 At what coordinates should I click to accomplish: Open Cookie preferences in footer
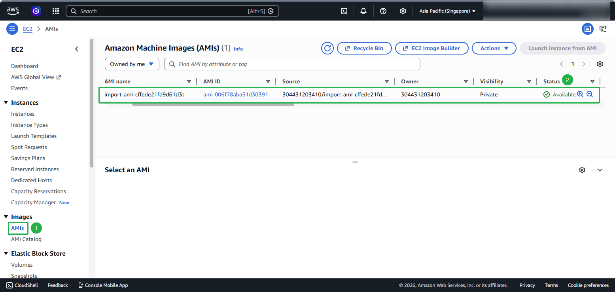(588, 285)
